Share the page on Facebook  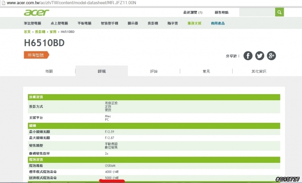pos(248,56)
